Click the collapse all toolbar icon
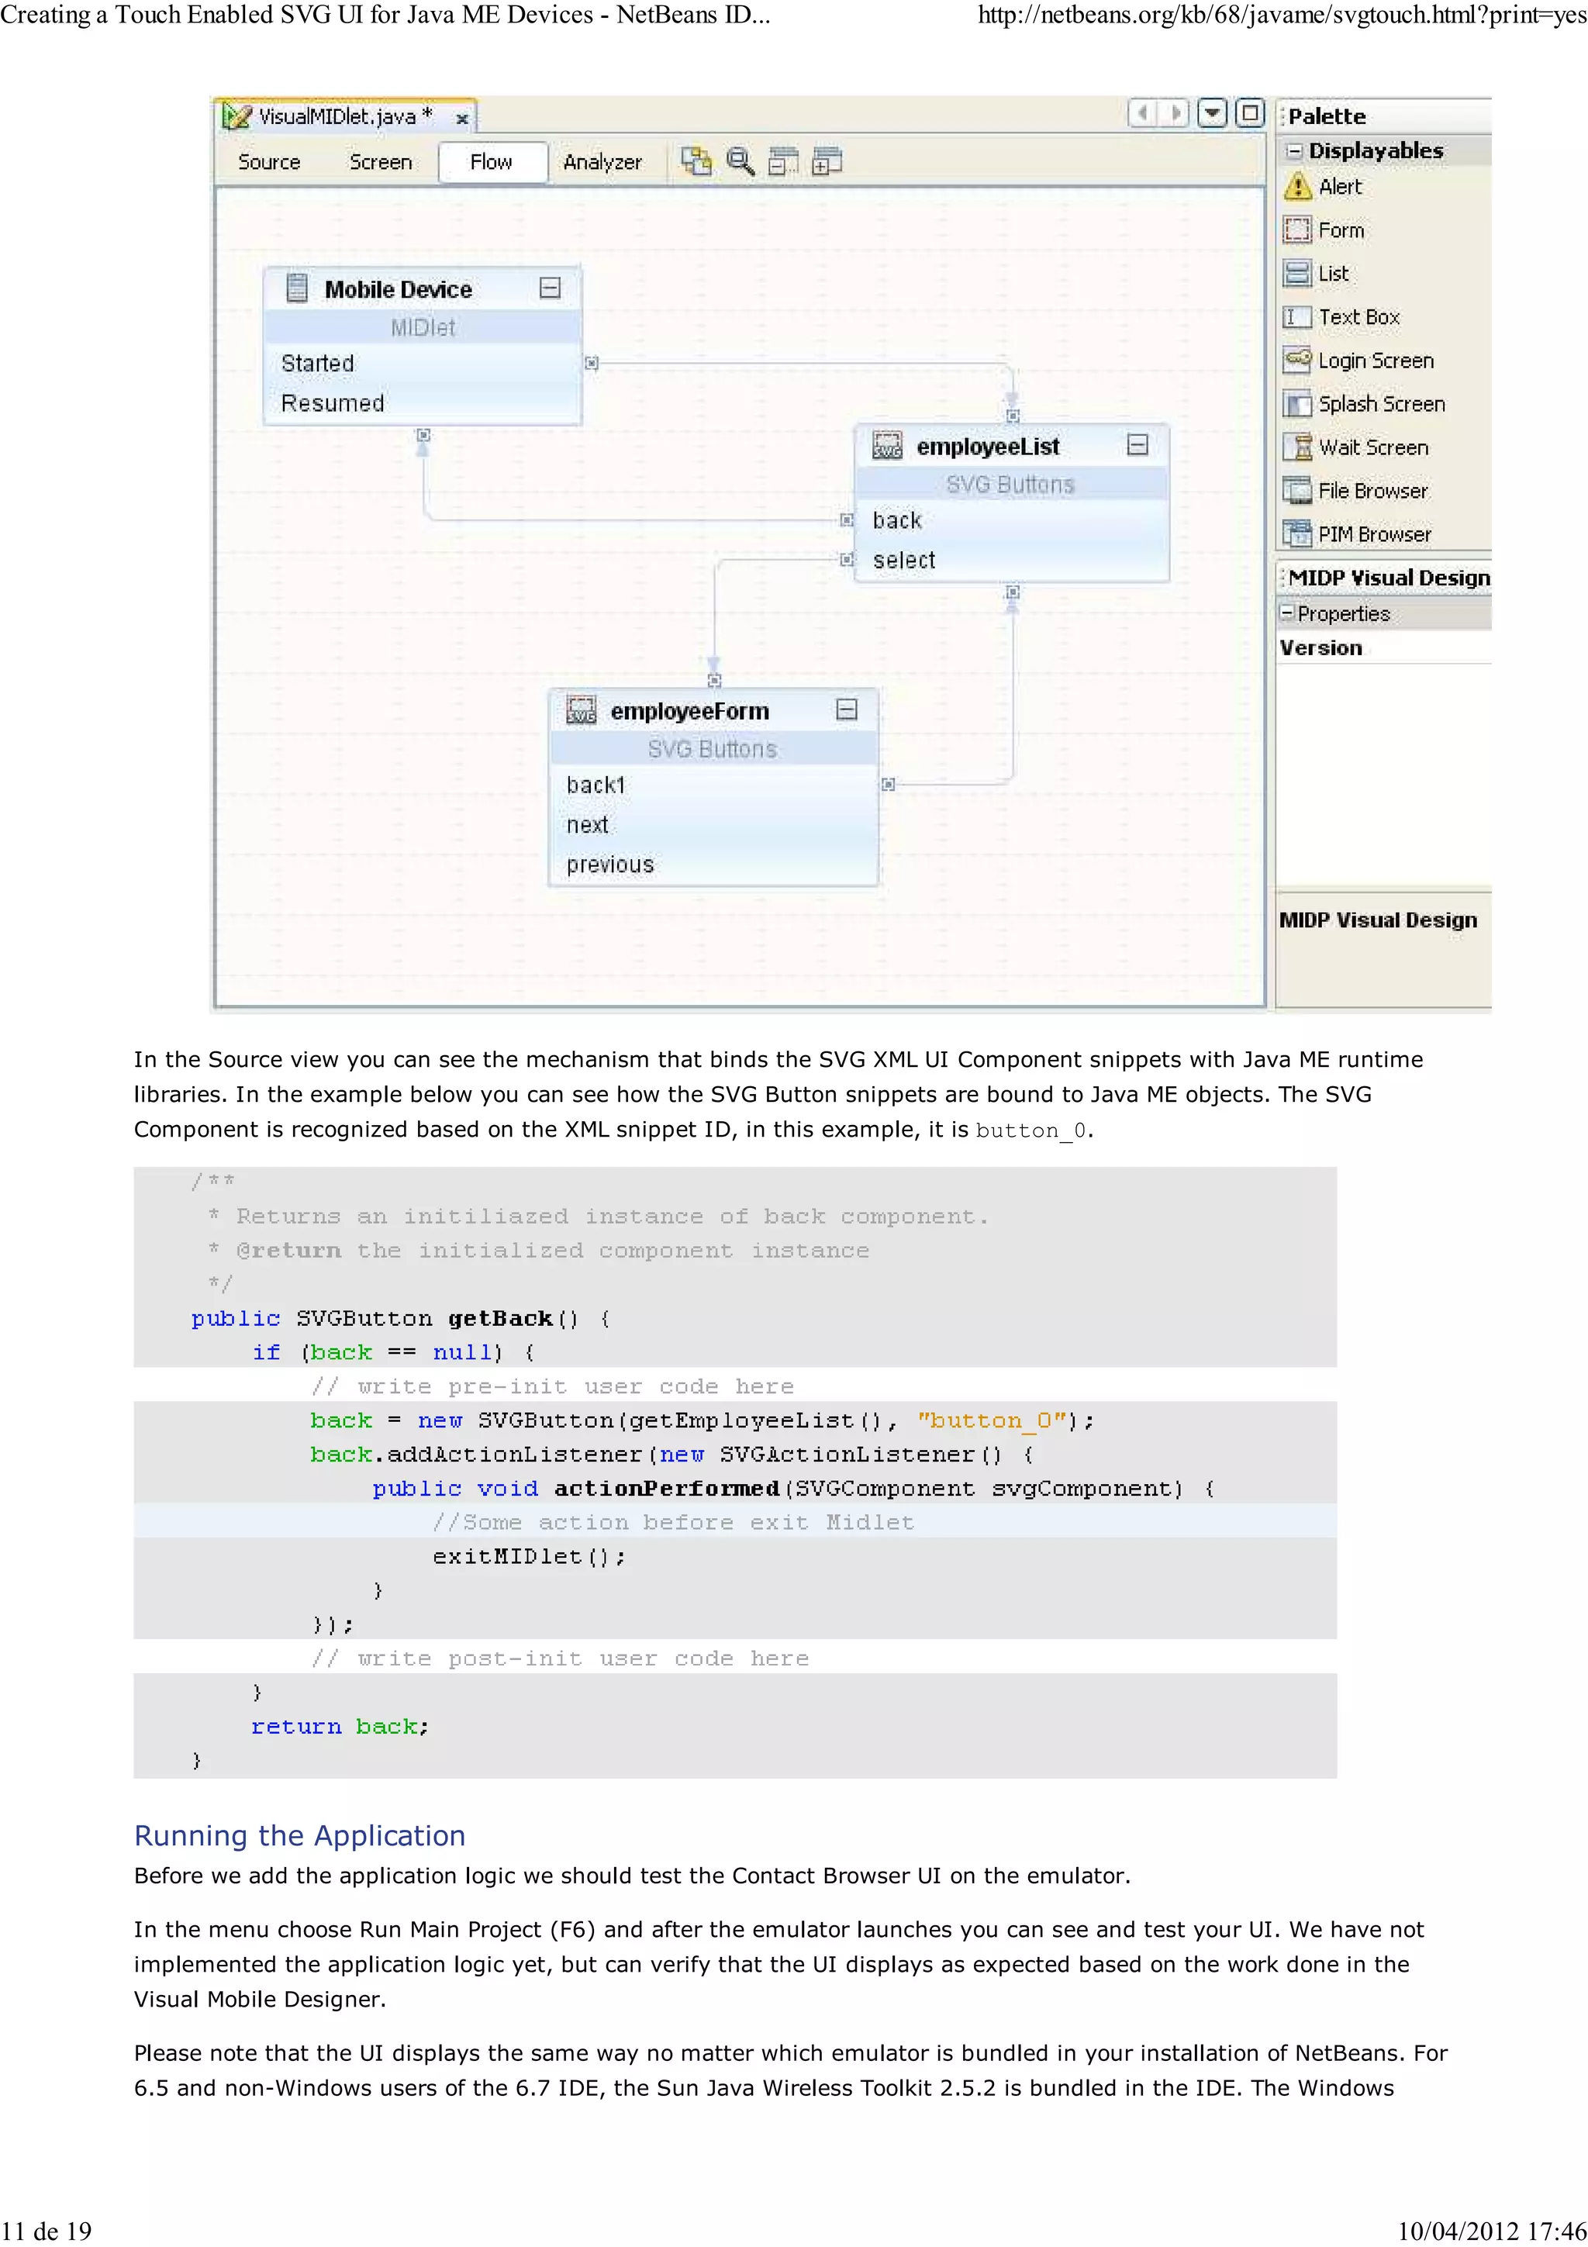 pyautogui.click(x=782, y=160)
